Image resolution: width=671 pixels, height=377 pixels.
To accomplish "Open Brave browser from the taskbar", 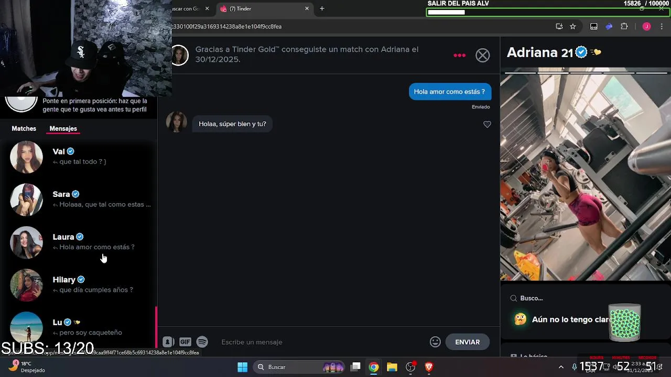I will 429,367.
